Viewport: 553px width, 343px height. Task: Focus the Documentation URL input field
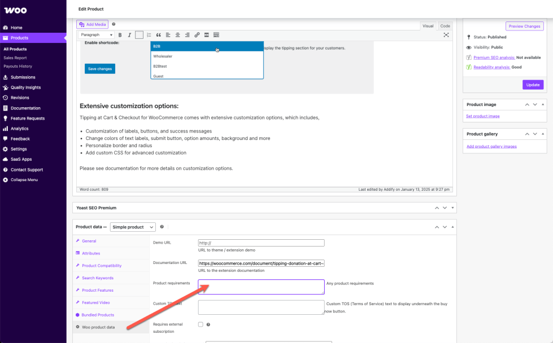(261, 263)
